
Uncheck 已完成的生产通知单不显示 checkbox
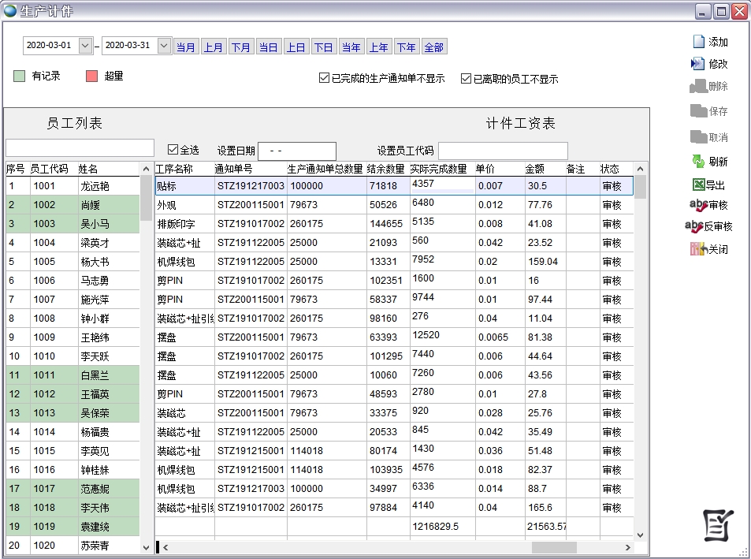324,78
